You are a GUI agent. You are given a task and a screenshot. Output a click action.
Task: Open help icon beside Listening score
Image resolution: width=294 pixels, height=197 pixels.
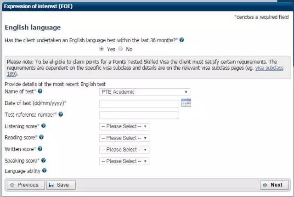(x=43, y=126)
